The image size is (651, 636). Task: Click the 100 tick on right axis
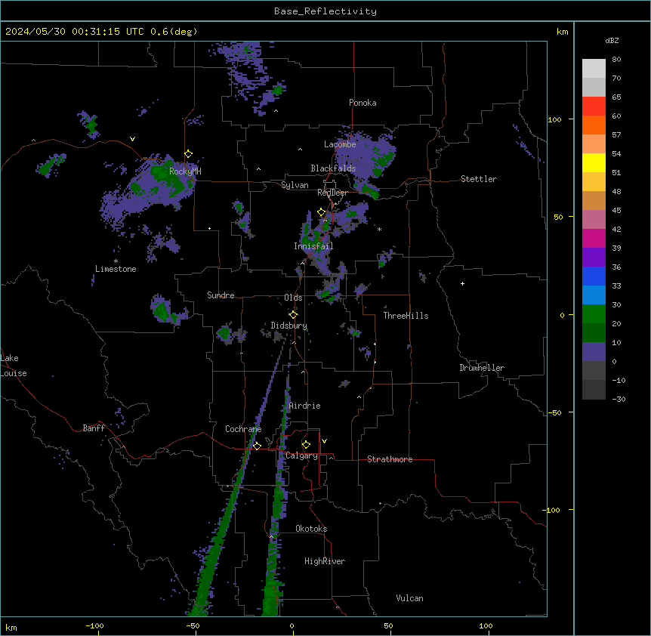coord(554,119)
